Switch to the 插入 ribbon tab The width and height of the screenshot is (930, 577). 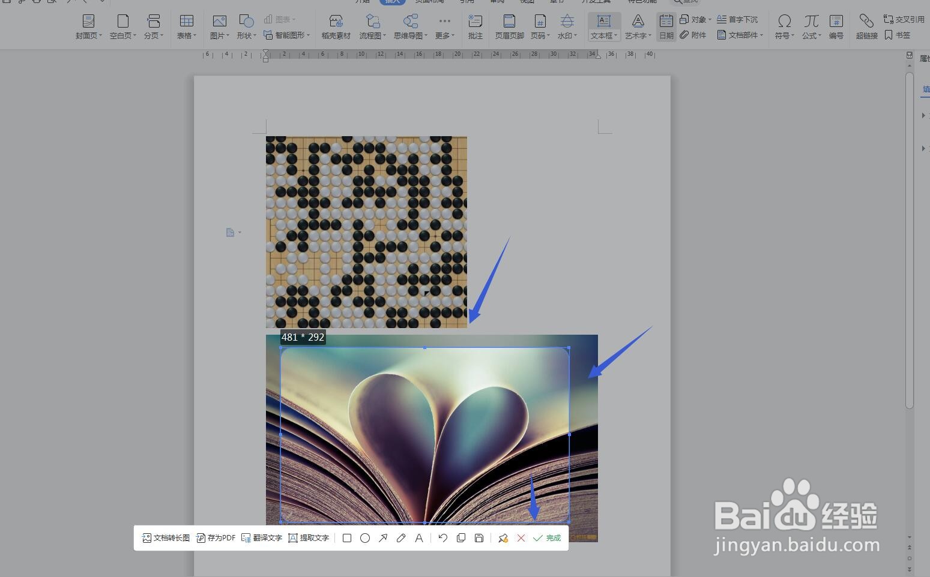click(393, 2)
